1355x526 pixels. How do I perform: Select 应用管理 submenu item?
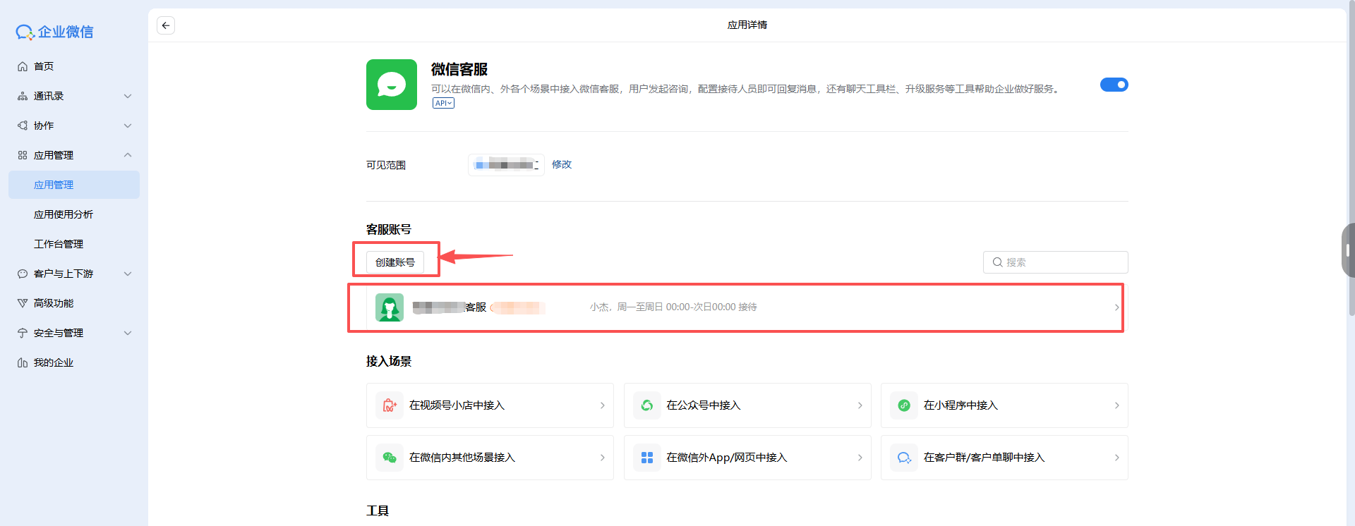coord(74,185)
